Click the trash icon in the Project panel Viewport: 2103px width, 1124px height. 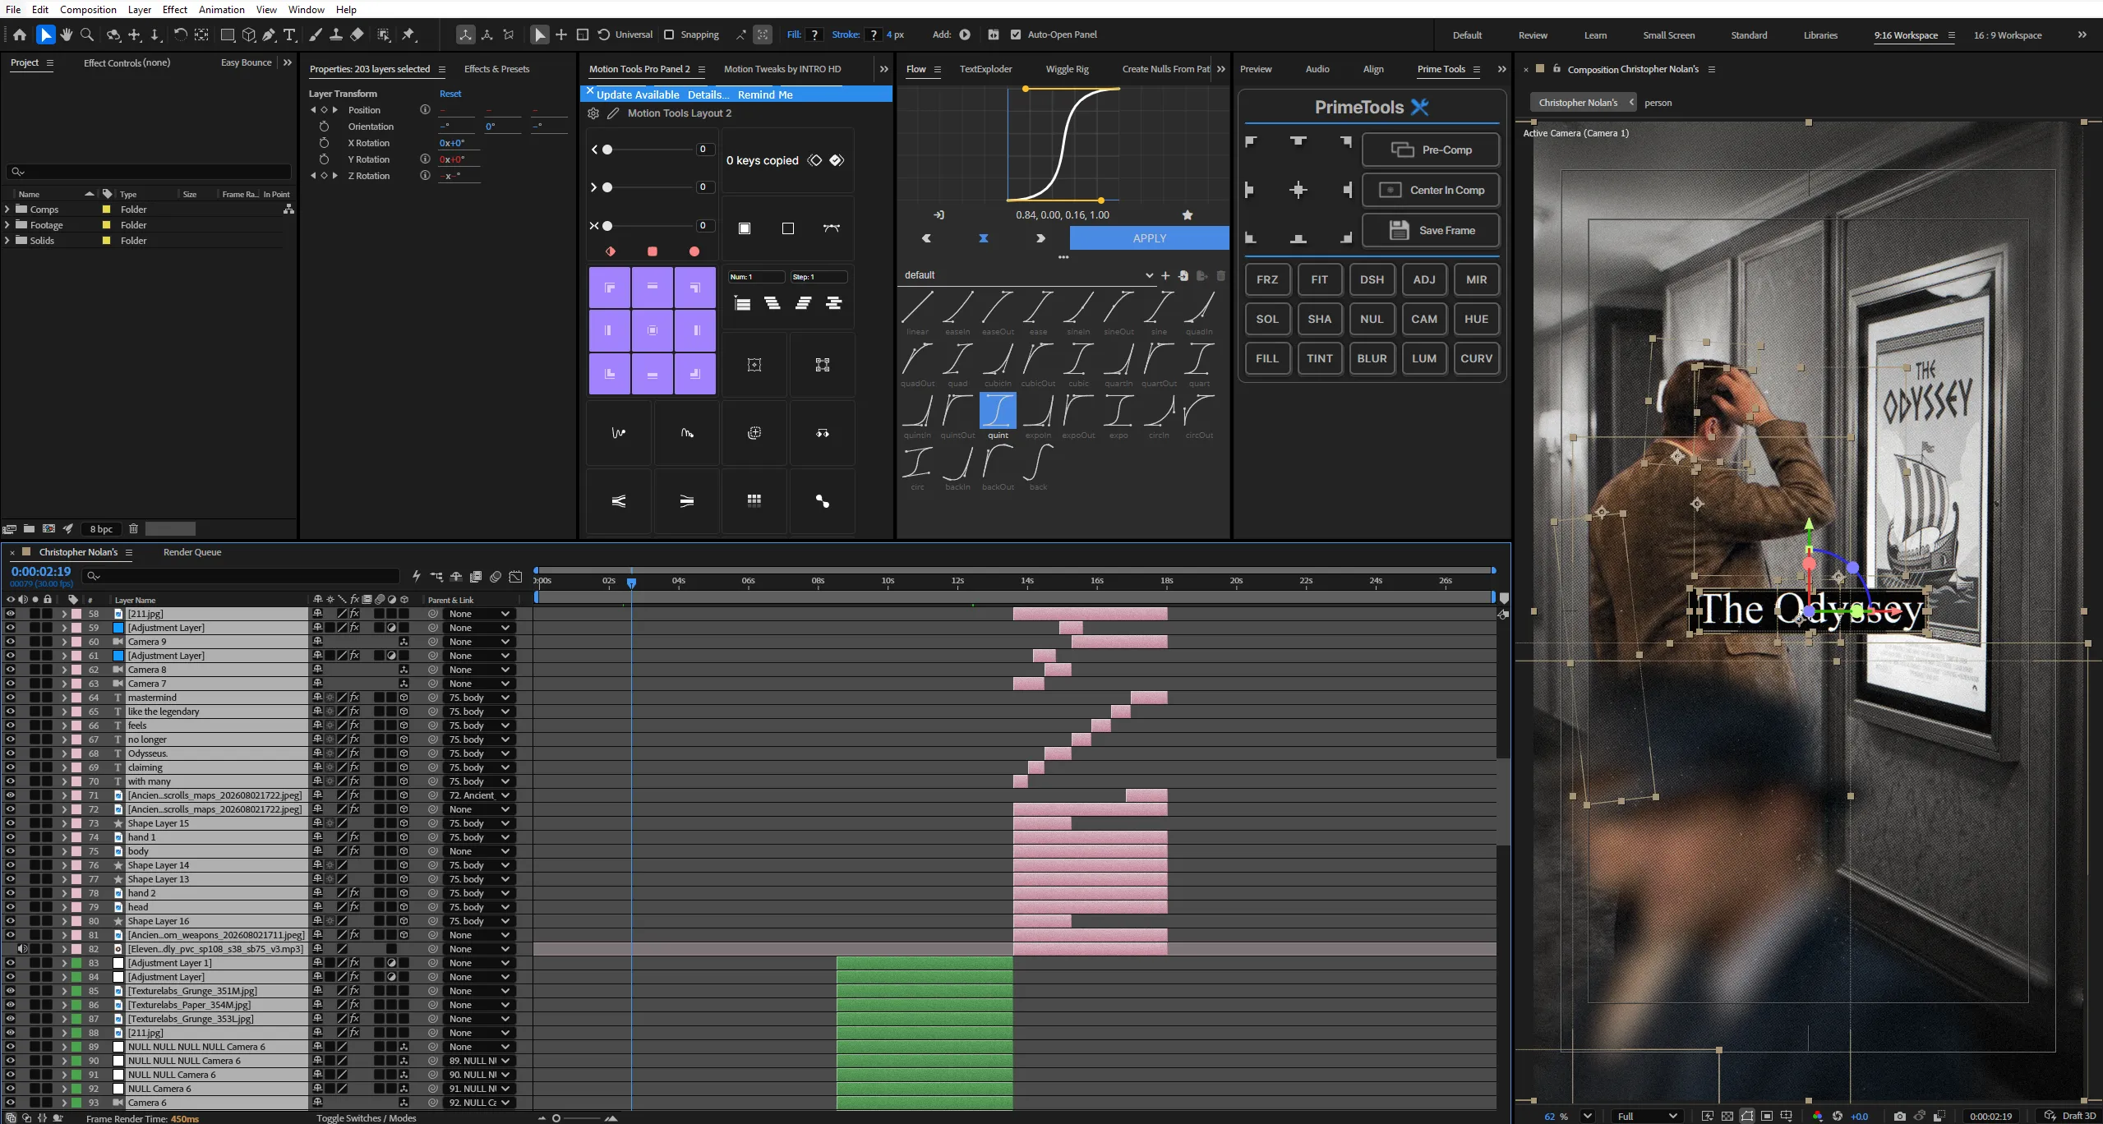click(133, 529)
